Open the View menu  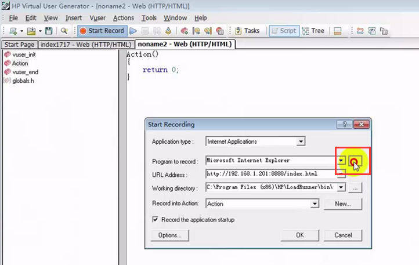[50, 18]
